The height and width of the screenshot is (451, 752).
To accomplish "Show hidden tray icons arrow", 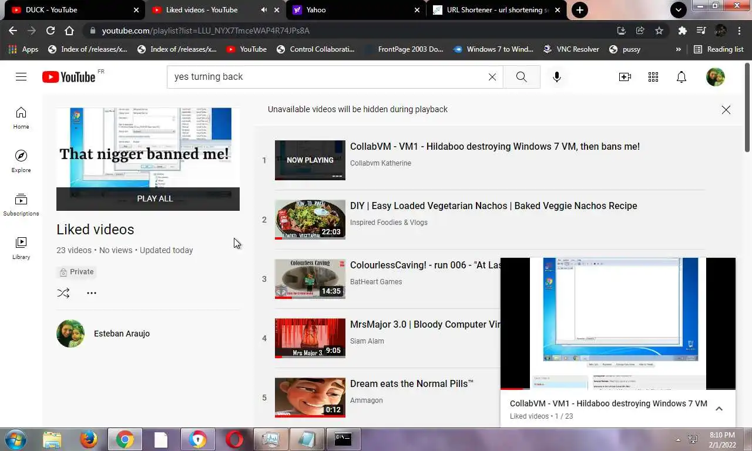I will [678, 439].
